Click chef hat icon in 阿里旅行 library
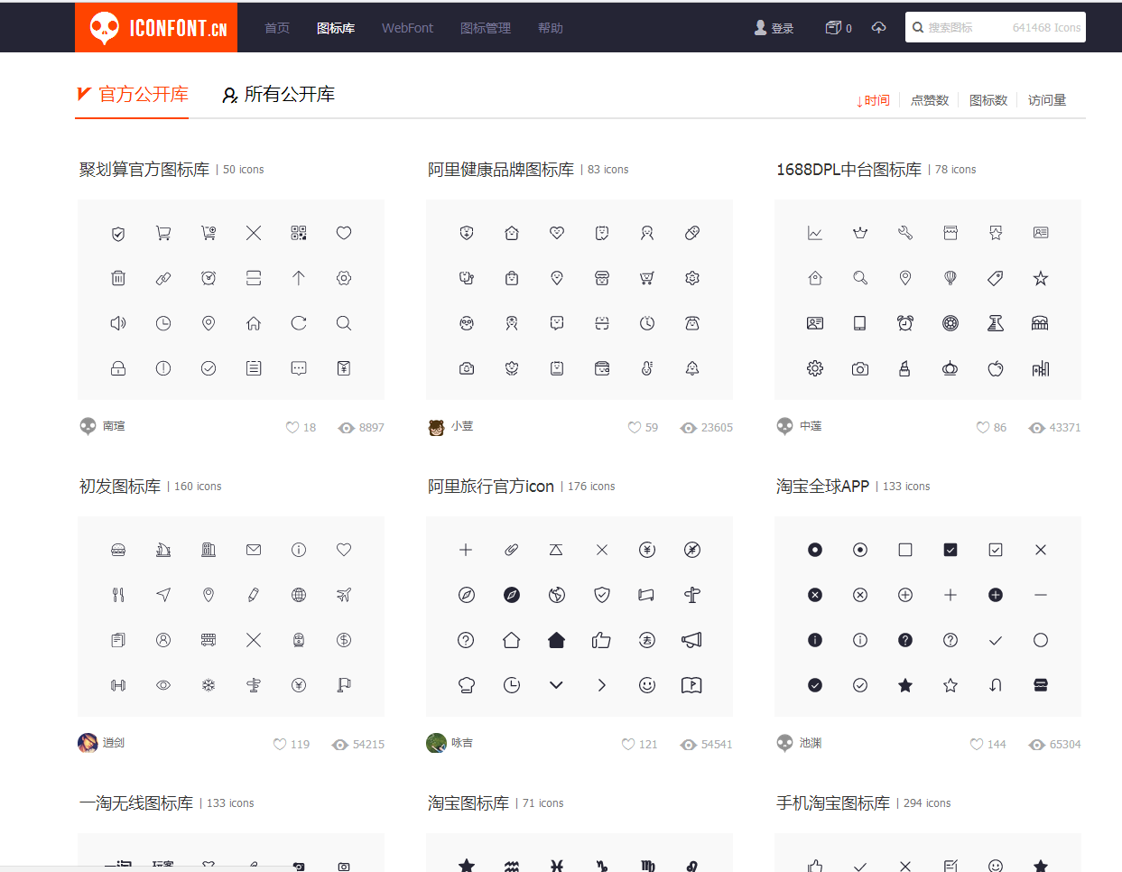 coord(467,685)
